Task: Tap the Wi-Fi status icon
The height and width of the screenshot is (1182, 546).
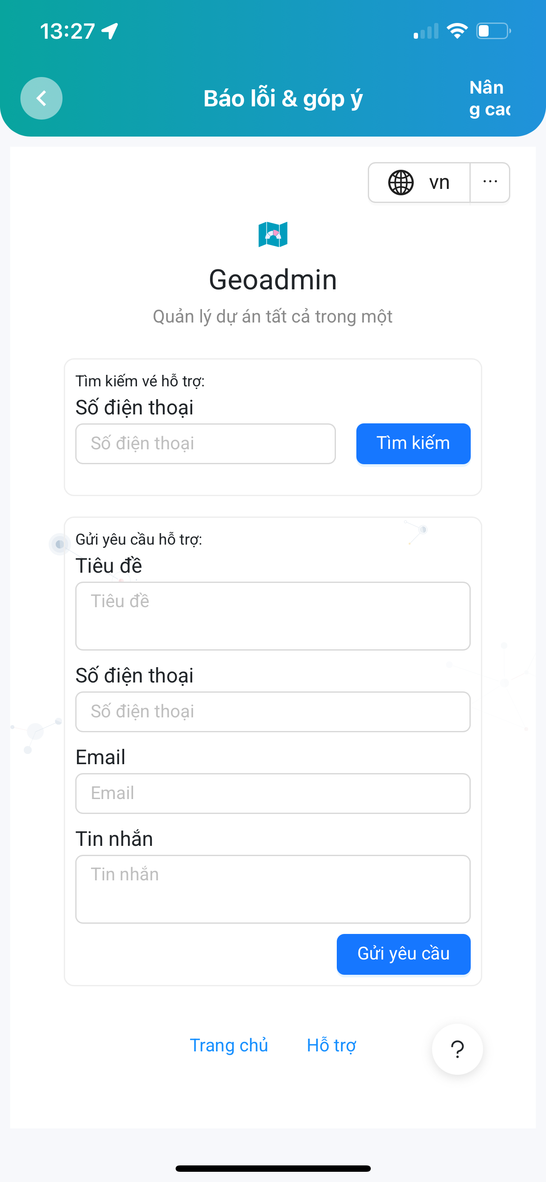Action: pyautogui.click(x=457, y=31)
